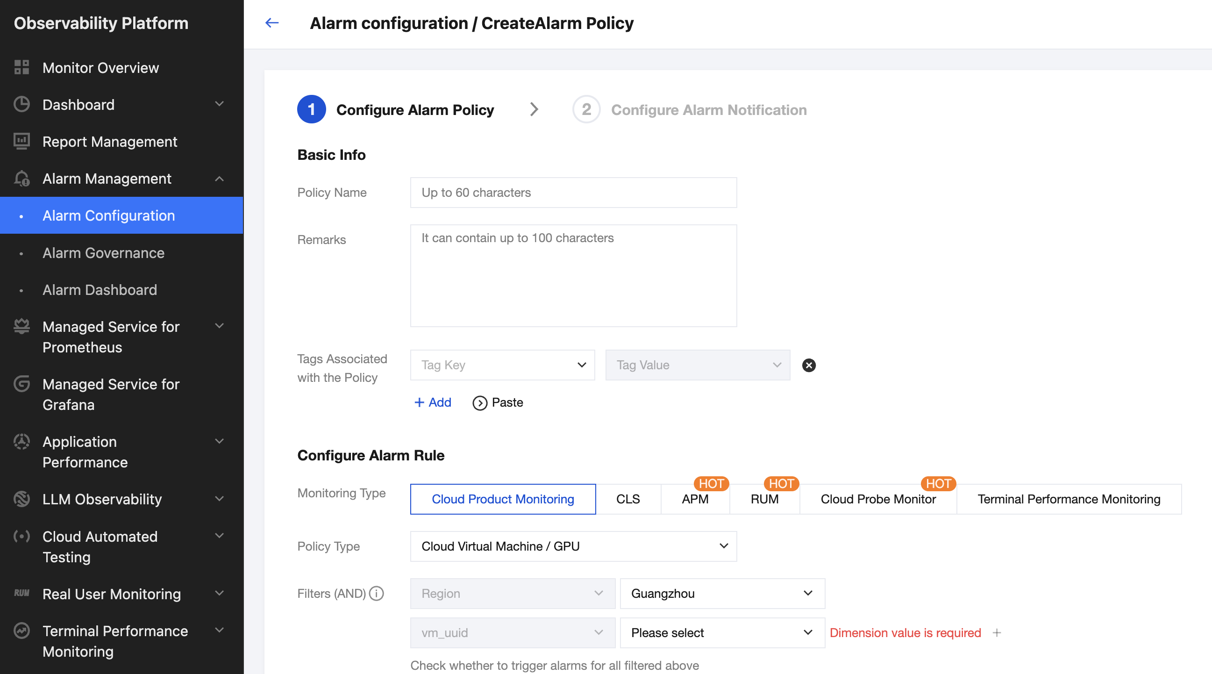Click the Filters info icon
This screenshot has height=674, width=1212.
pos(377,593)
